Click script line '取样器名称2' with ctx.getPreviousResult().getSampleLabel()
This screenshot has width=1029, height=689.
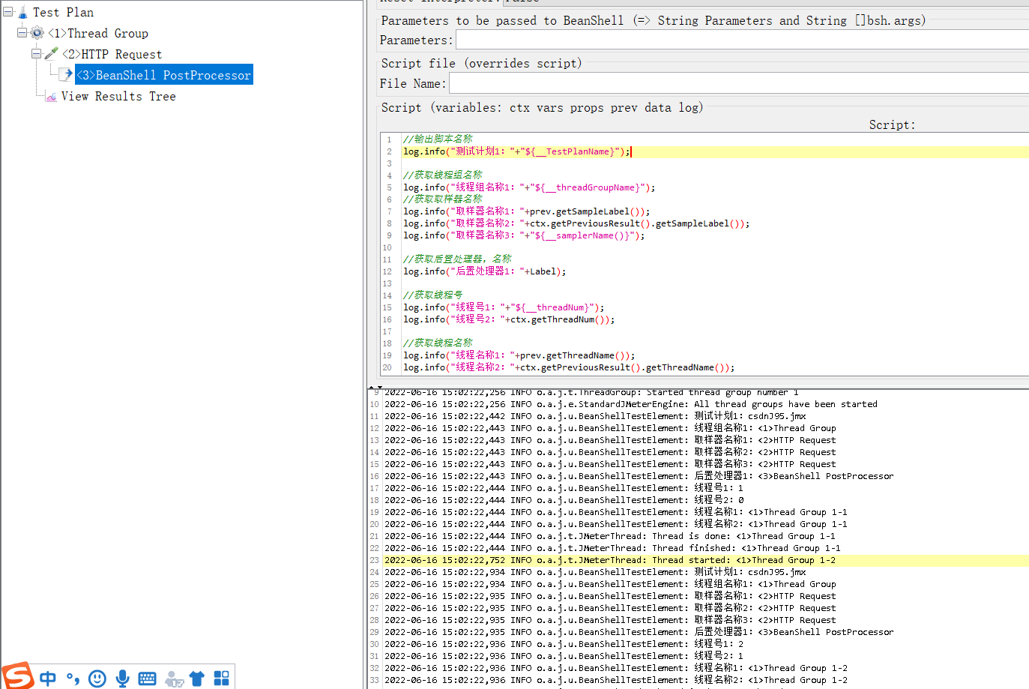576,223
